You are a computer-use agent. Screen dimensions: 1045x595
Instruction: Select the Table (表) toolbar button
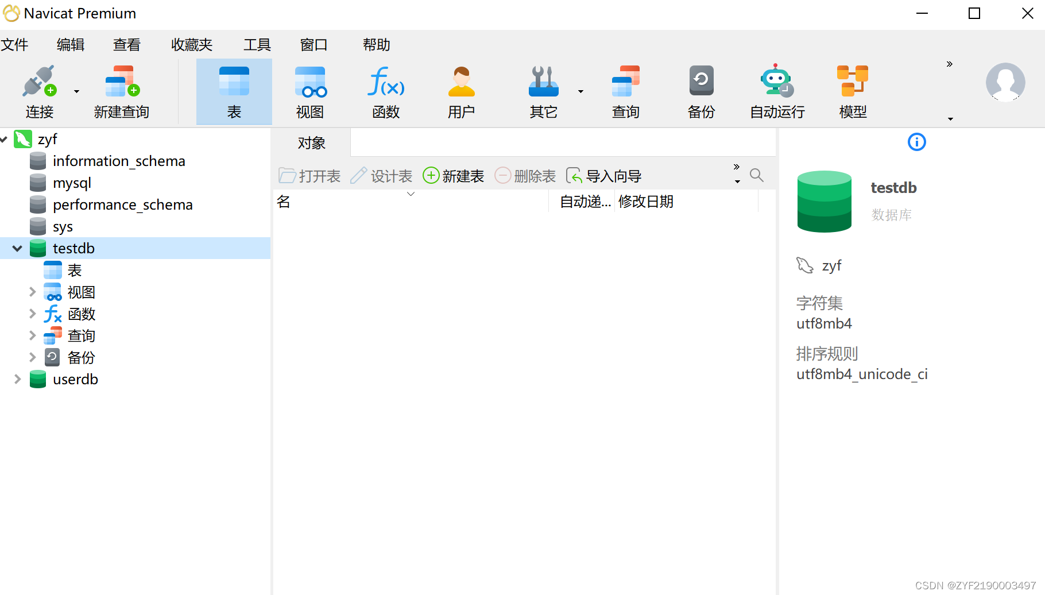[234, 92]
